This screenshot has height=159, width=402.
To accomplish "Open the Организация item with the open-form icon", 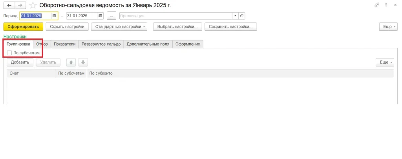I will pos(241,16).
